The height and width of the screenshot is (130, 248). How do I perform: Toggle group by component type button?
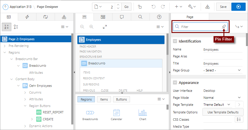(16, 27)
